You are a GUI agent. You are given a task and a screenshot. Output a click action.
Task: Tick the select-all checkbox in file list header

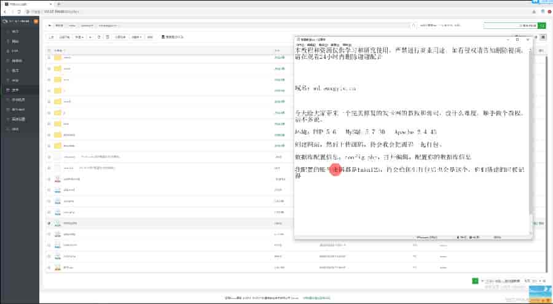[49, 50]
